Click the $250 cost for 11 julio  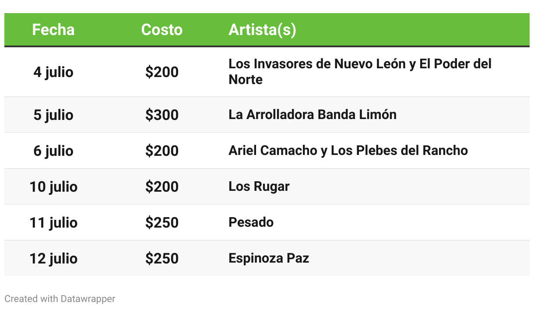pos(162,222)
